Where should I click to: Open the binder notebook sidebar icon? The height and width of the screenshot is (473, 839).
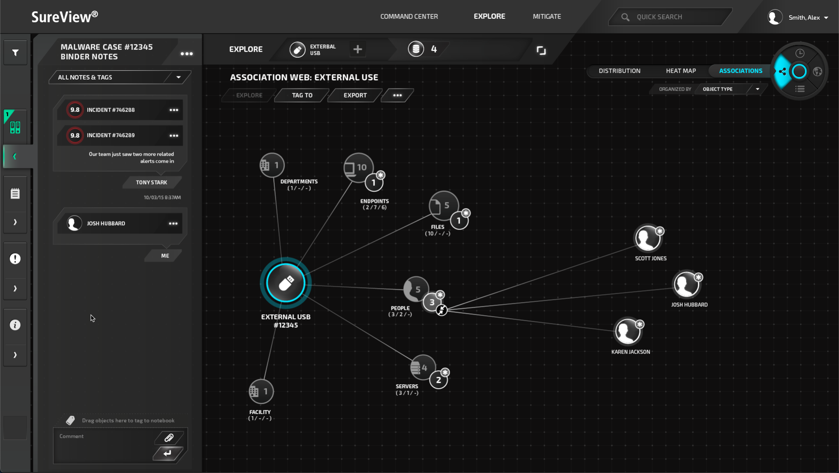pos(15,127)
